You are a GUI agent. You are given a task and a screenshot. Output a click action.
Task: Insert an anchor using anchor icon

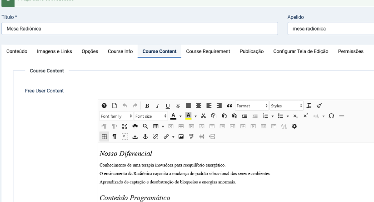pyautogui.click(x=146, y=136)
